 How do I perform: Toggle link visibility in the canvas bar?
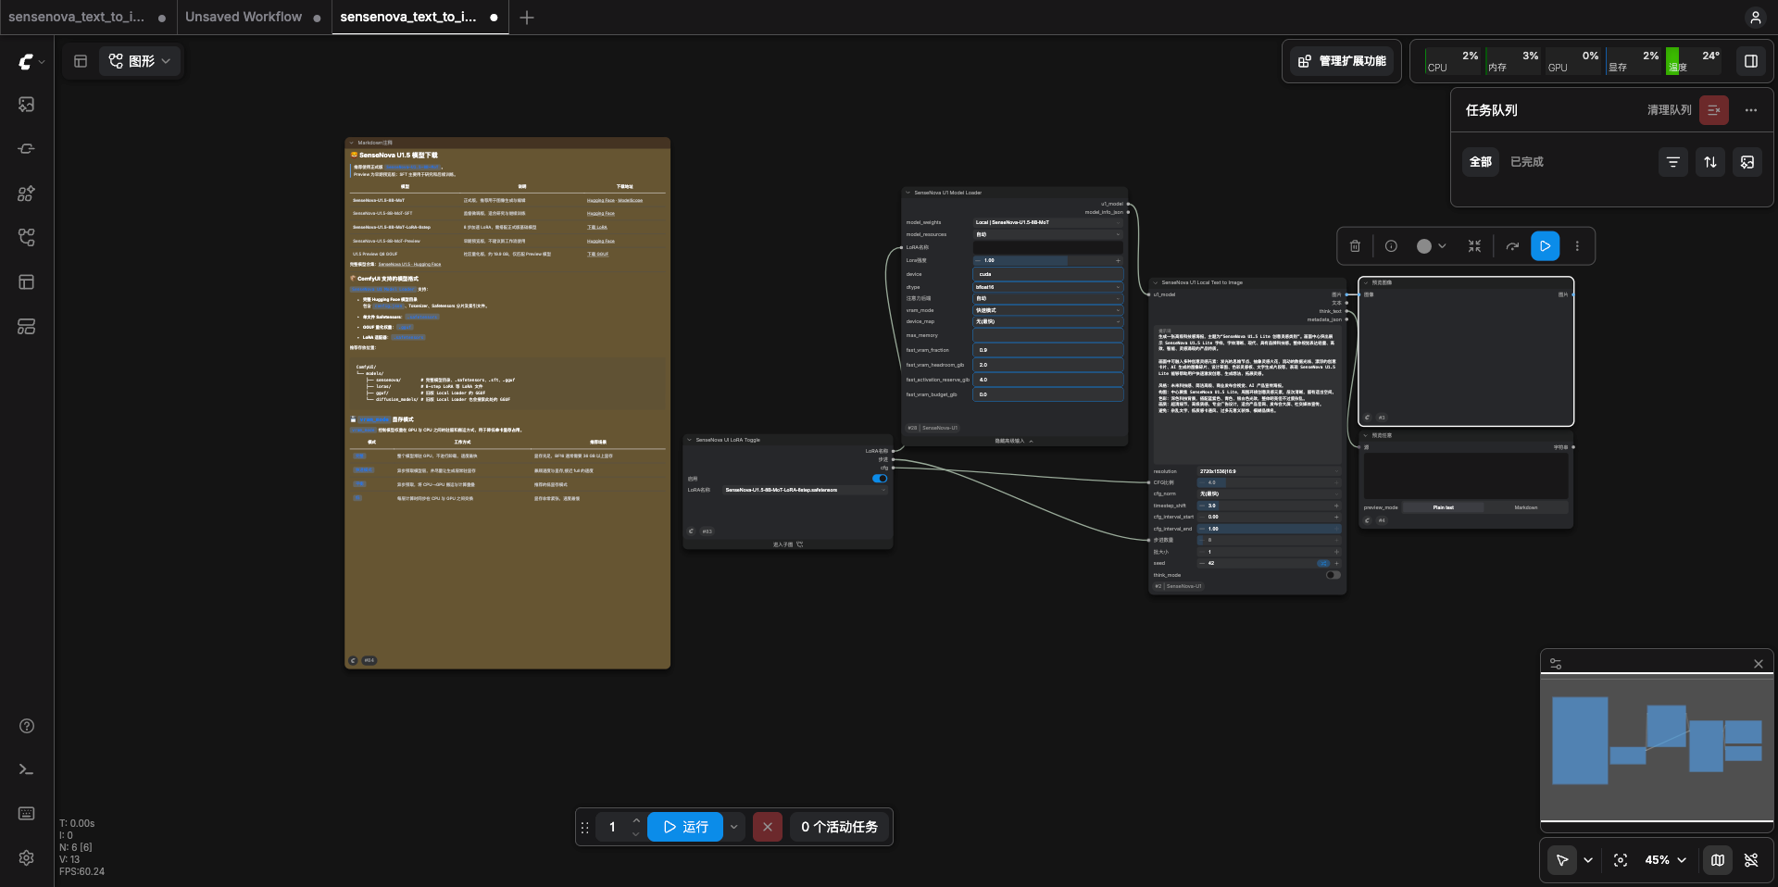[1751, 860]
